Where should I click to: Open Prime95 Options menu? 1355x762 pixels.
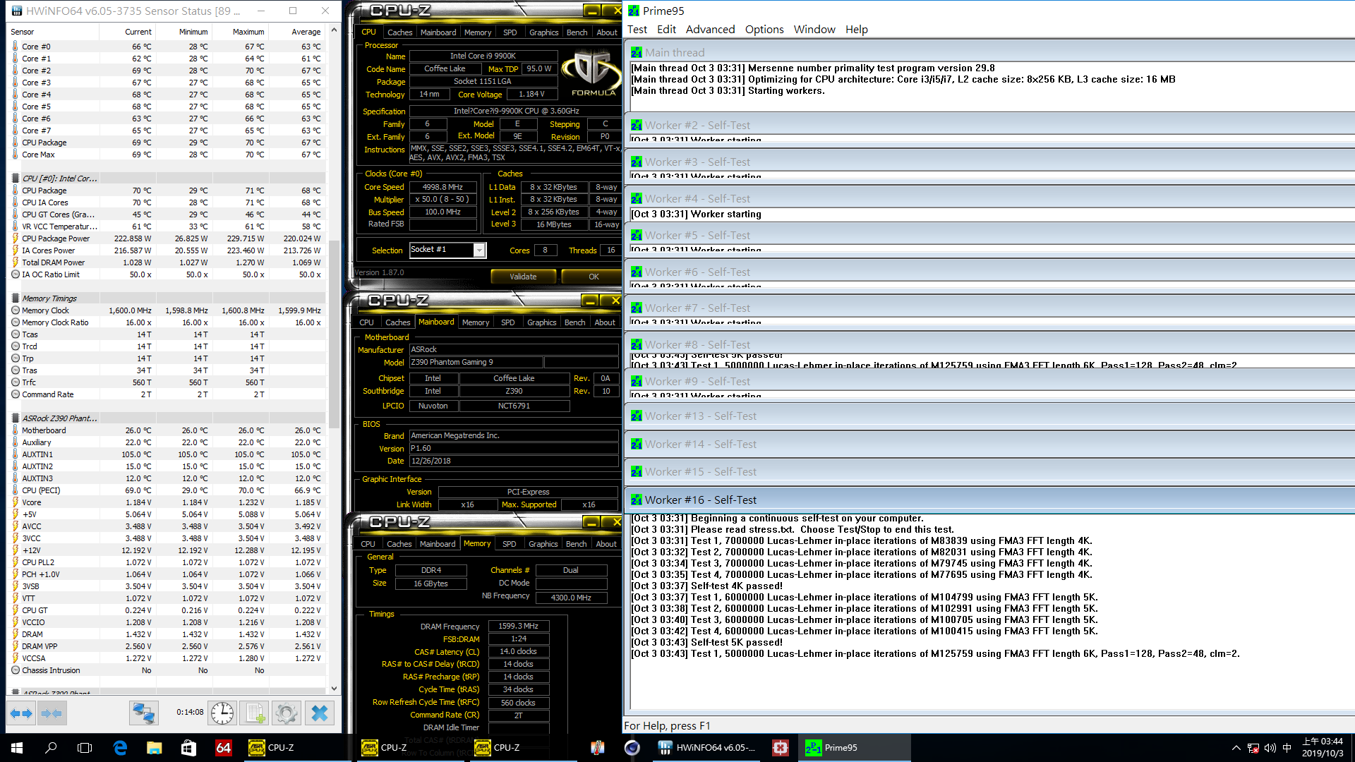(x=764, y=30)
